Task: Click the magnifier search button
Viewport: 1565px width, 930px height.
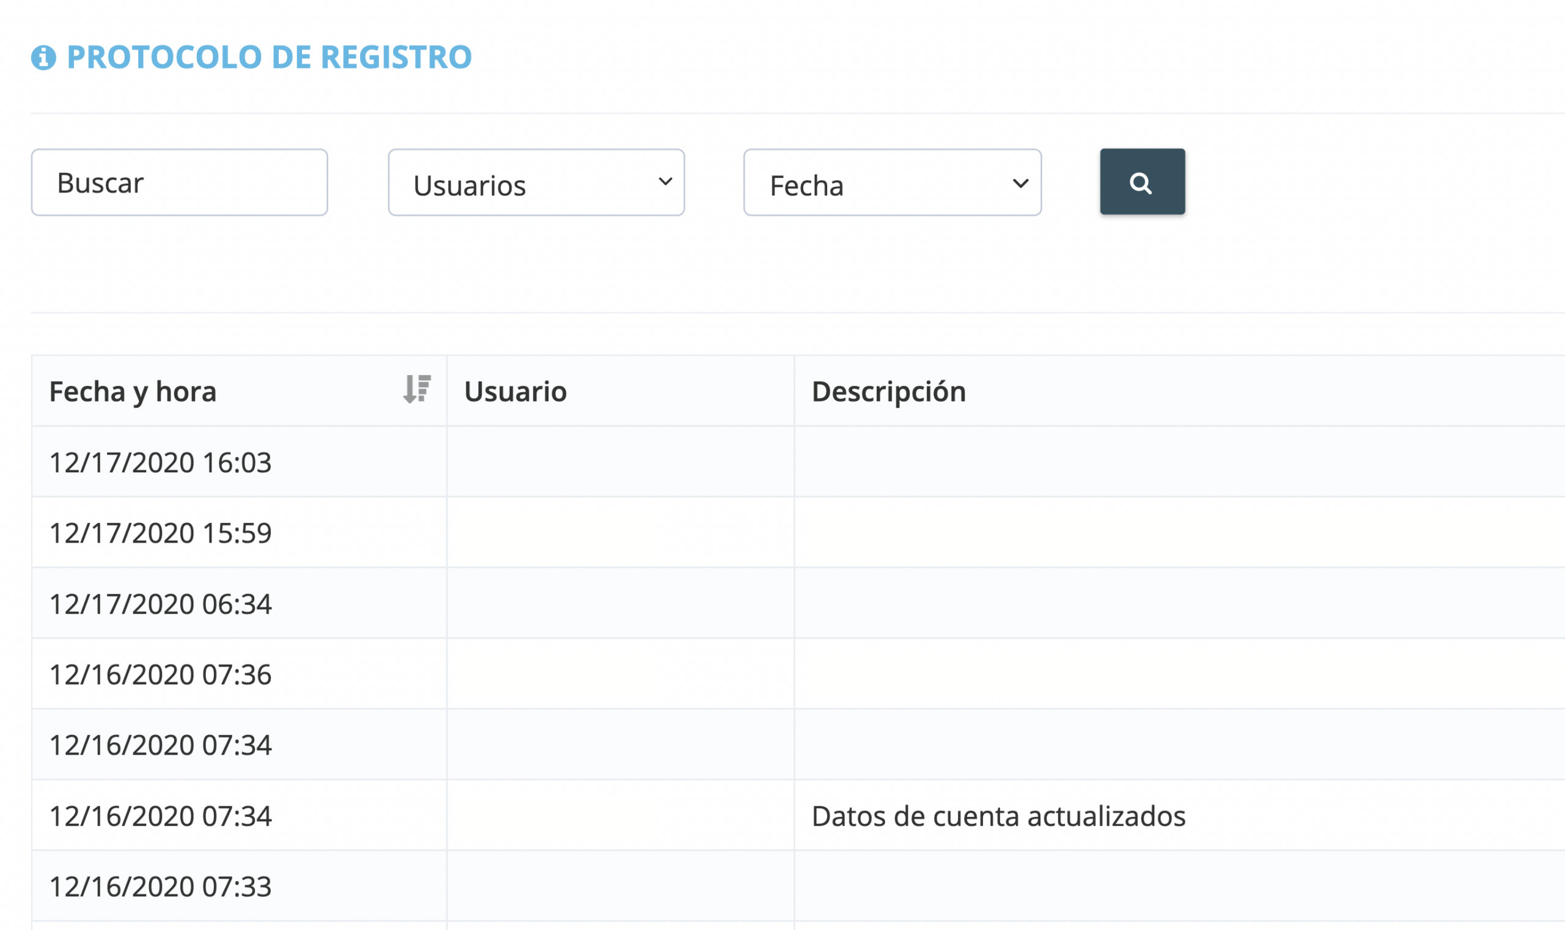Action: (1143, 181)
